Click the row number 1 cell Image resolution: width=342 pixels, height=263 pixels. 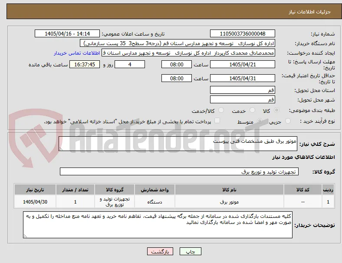328,202
